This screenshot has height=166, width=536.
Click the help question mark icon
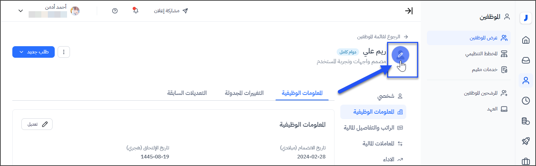click(115, 11)
